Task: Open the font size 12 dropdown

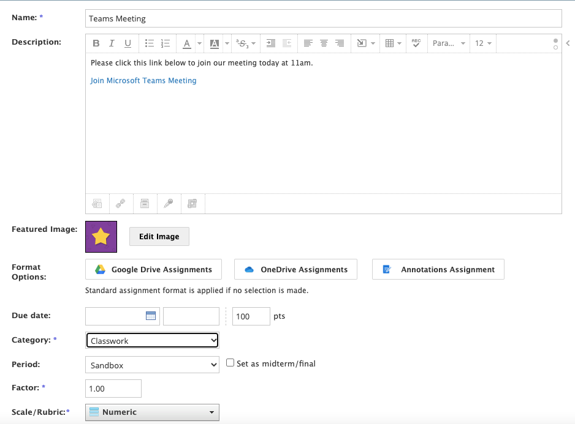Action: (x=483, y=43)
